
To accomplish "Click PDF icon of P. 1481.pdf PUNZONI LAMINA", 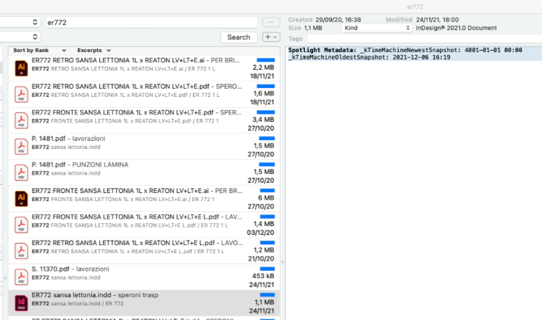I will coord(21,172).
